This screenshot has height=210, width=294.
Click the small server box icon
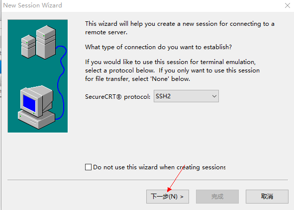click(x=28, y=46)
